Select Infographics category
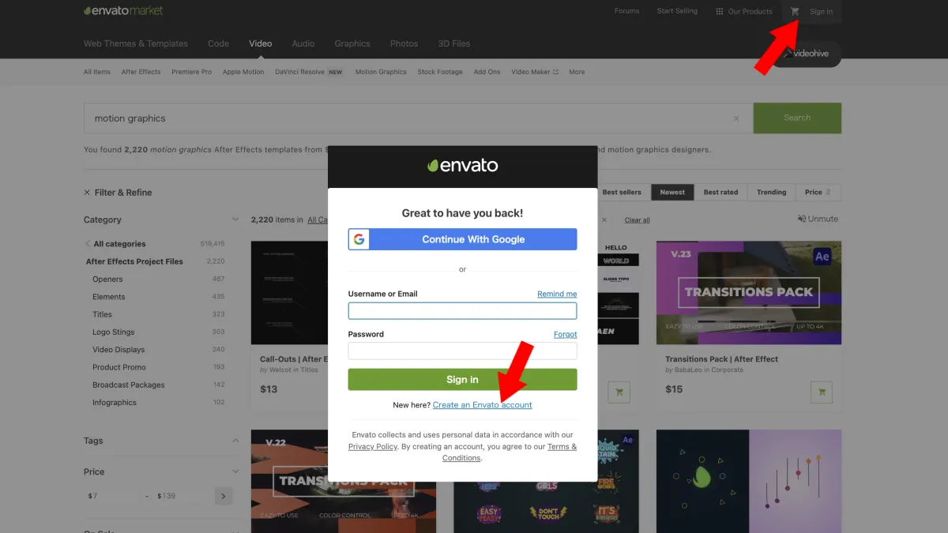This screenshot has height=533, width=948. (x=114, y=403)
